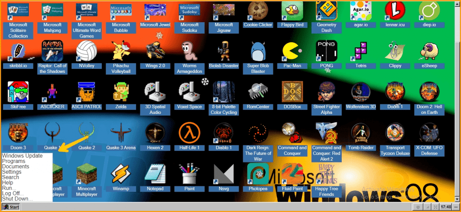Launch the Zelda Link icon
Viewport: 461px width, 212px height.
tap(121, 92)
